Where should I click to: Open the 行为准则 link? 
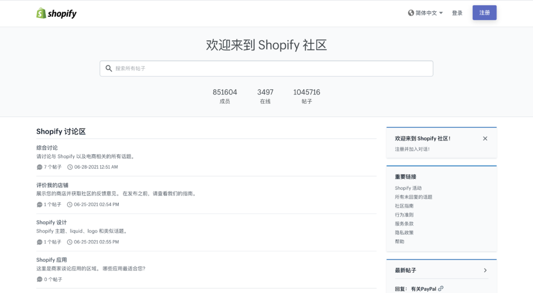pyautogui.click(x=404, y=215)
